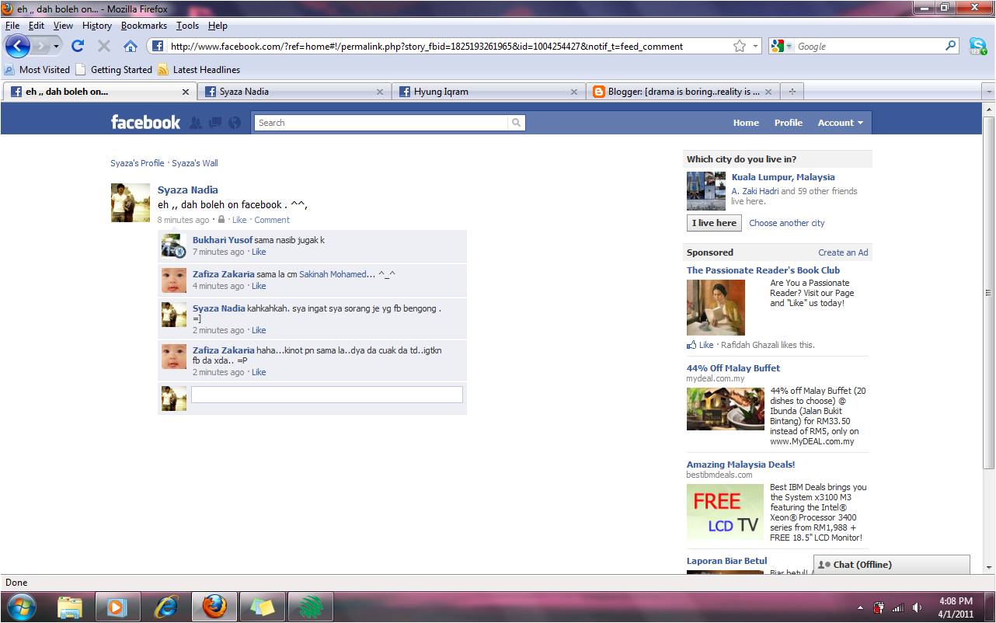996x623 pixels.
Task: Click Choose another city link
Action: [787, 223]
